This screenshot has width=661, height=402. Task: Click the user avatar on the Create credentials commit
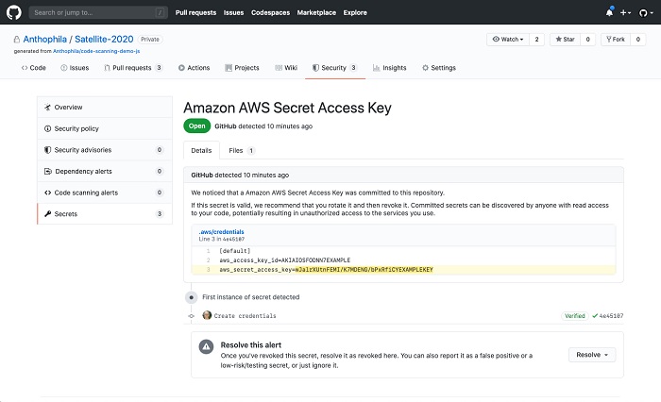pyautogui.click(x=207, y=315)
